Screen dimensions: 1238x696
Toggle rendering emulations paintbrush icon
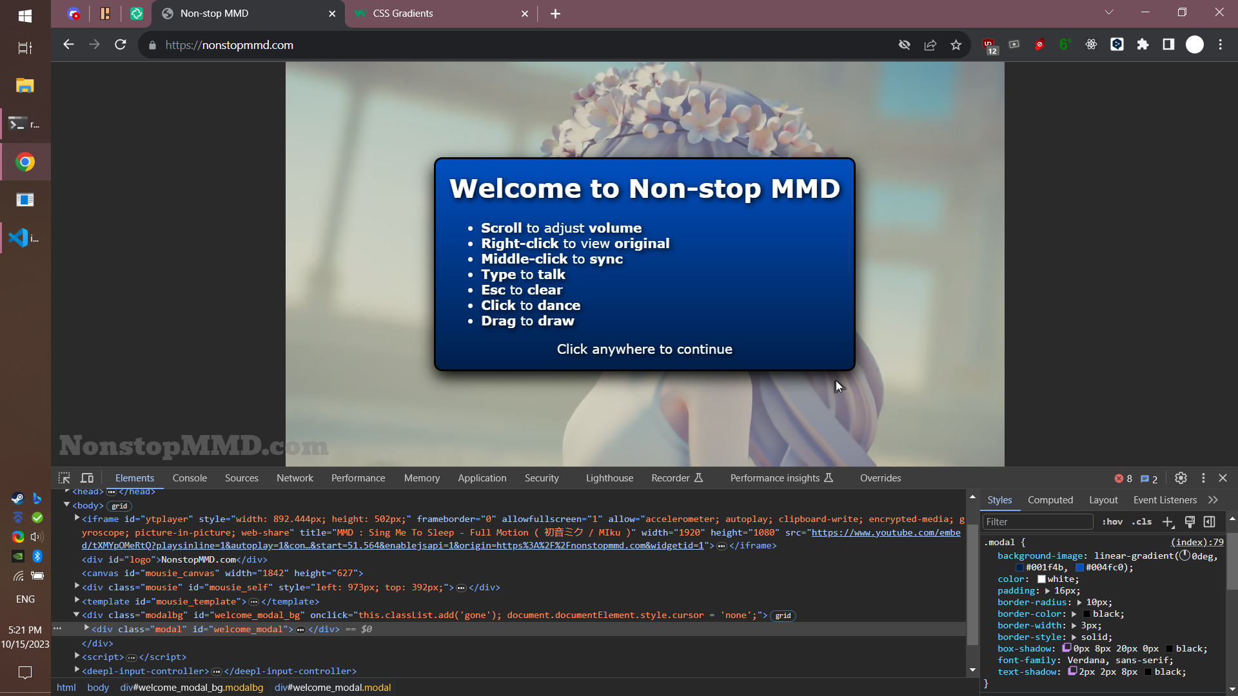coord(1190,522)
